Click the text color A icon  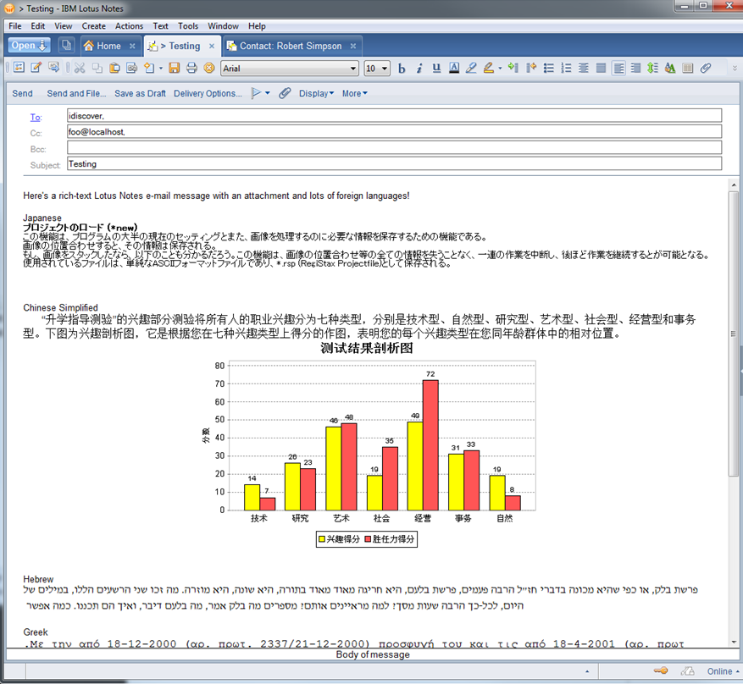454,69
